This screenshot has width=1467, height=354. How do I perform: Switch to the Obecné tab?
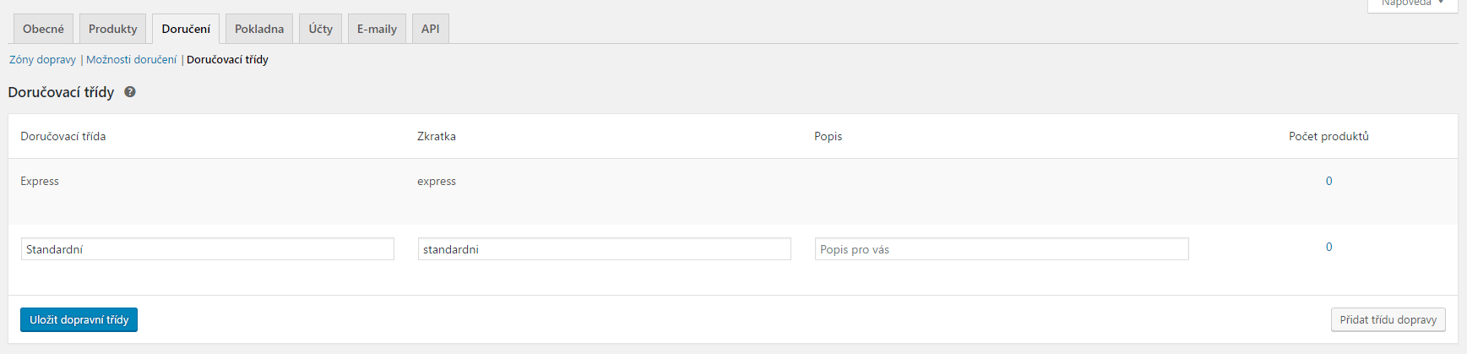tap(43, 29)
